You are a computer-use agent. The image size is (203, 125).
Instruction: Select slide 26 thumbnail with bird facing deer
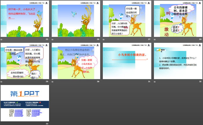tap(76, 19)
